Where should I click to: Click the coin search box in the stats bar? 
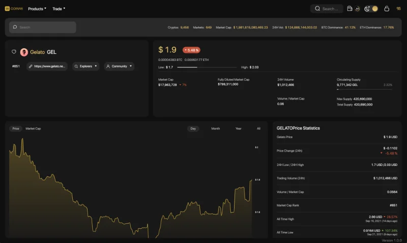click(43, 27)
